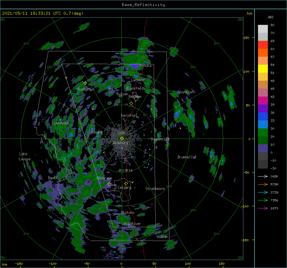Screen dimensions: 287x268
Task: Pick the red swatch in dBZ legend
Action: [263, 45]
